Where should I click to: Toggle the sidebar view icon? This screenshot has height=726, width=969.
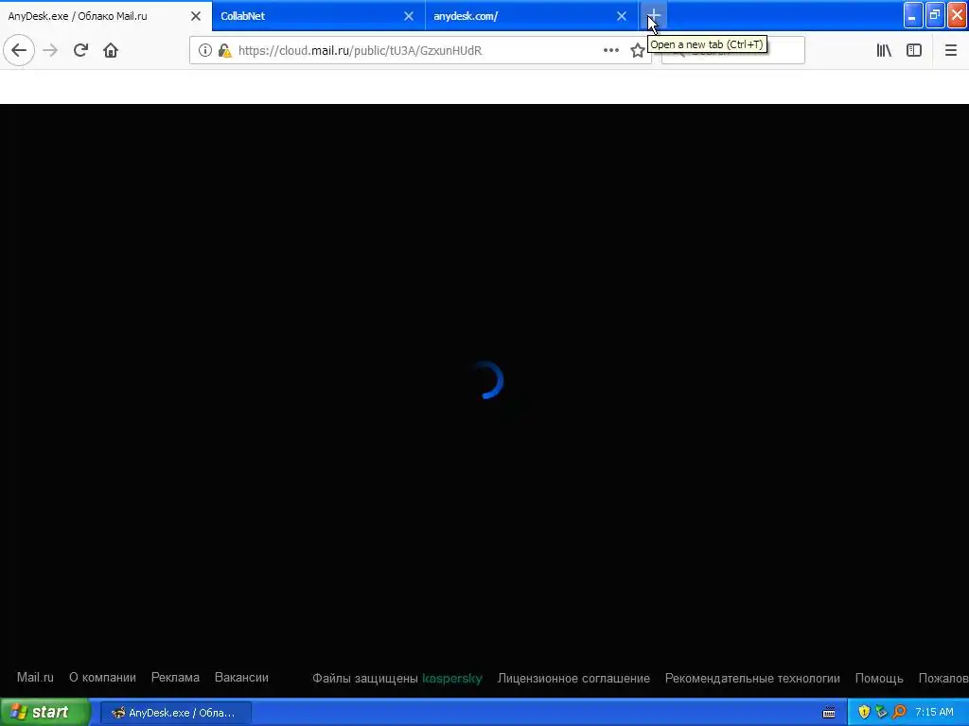[x=914, y=51]
